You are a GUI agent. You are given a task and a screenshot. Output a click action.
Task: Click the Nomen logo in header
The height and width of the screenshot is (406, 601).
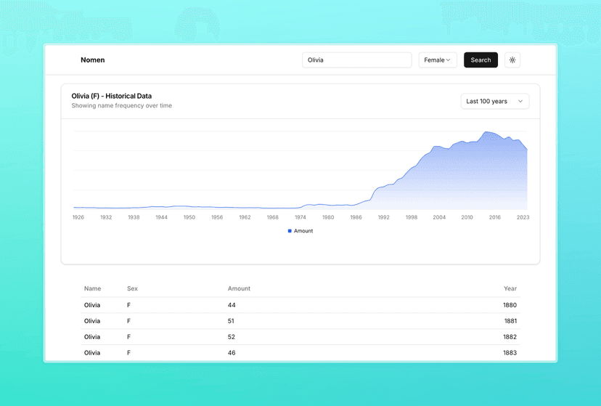coord(92,60)
